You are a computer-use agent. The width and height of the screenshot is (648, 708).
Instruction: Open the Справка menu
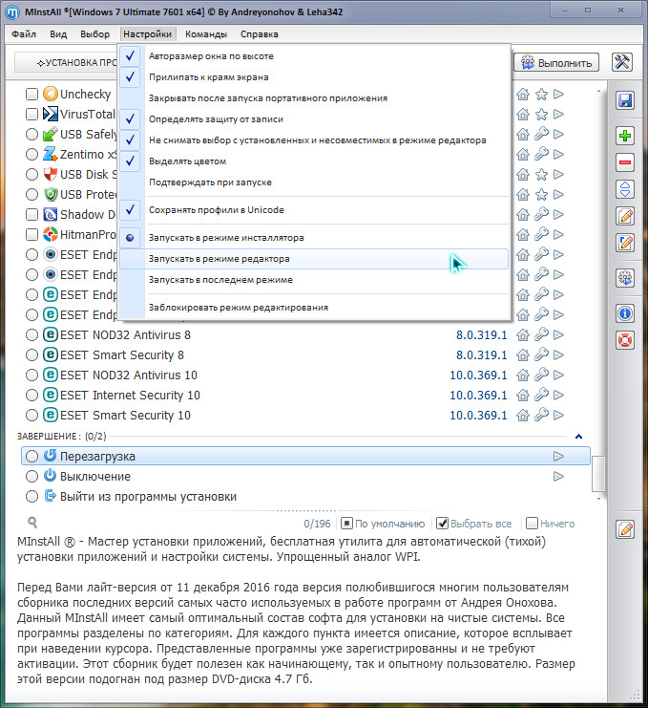pos(260,34)
